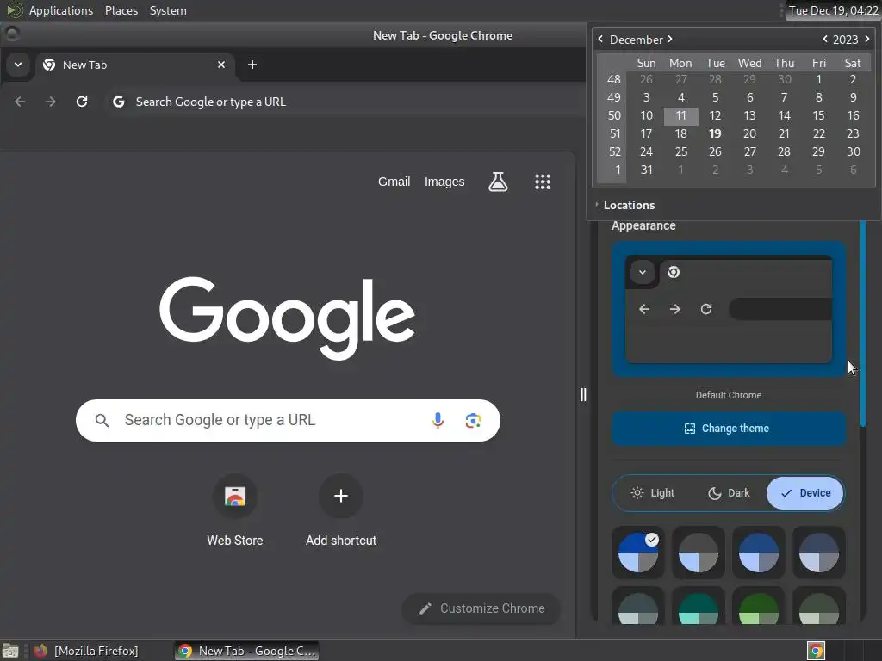The image size is (882, 661).
Task: Click the side panel resize handle
Action: pyautogui.click(x=583, y=394)
